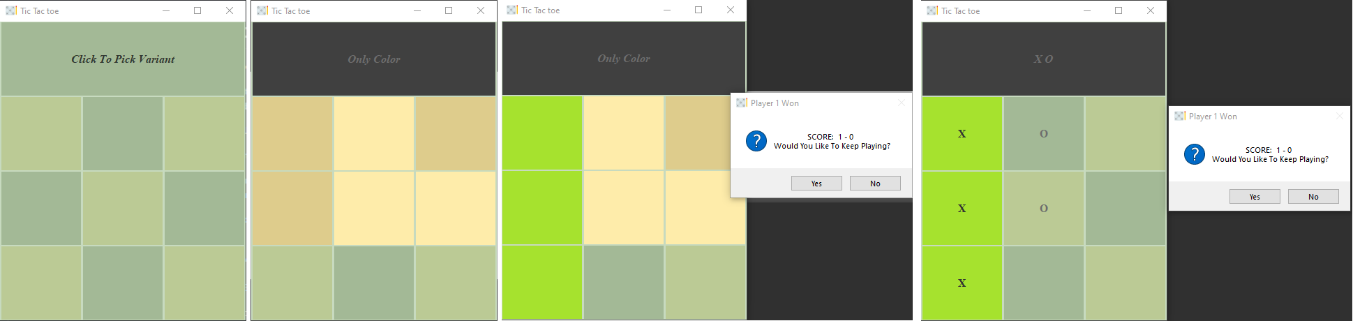Screen dimensions: 1353x321
Task: Click the title bar icon of the X O window
Action: [x=932, y=10]
